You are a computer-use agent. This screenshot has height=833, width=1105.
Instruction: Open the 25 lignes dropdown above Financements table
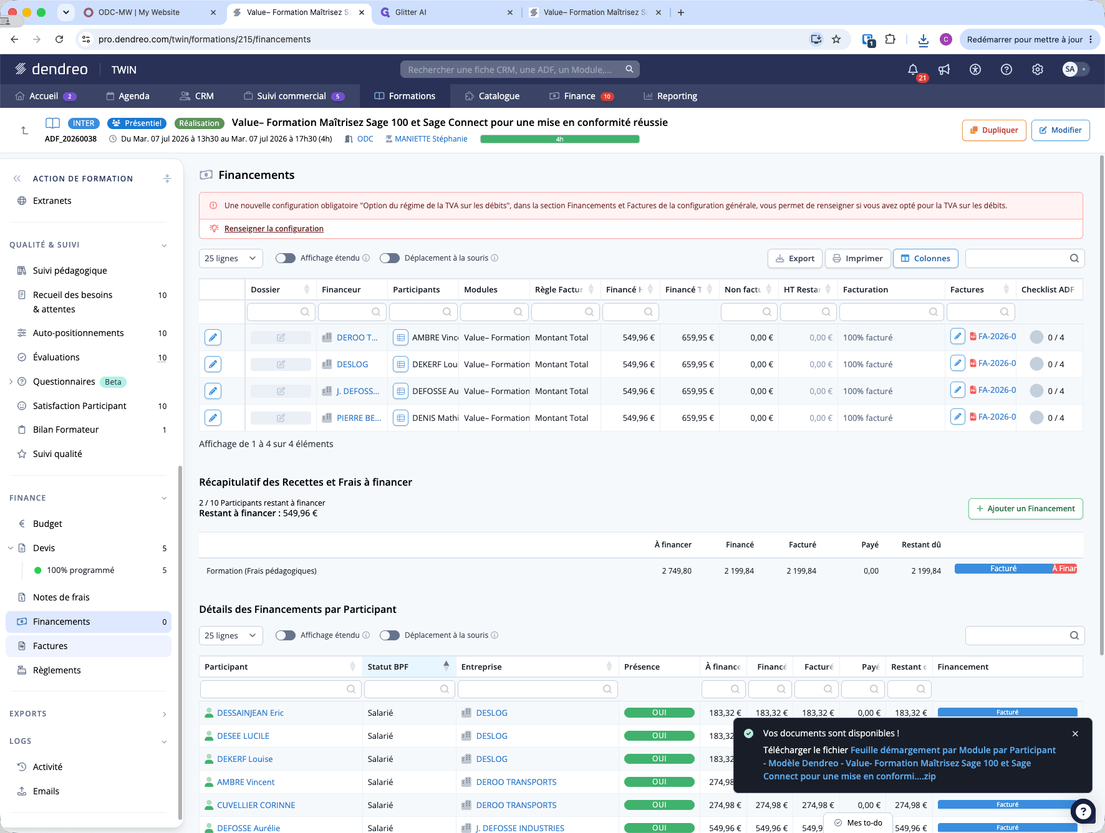pyautogui.click(x=231, y=258)
